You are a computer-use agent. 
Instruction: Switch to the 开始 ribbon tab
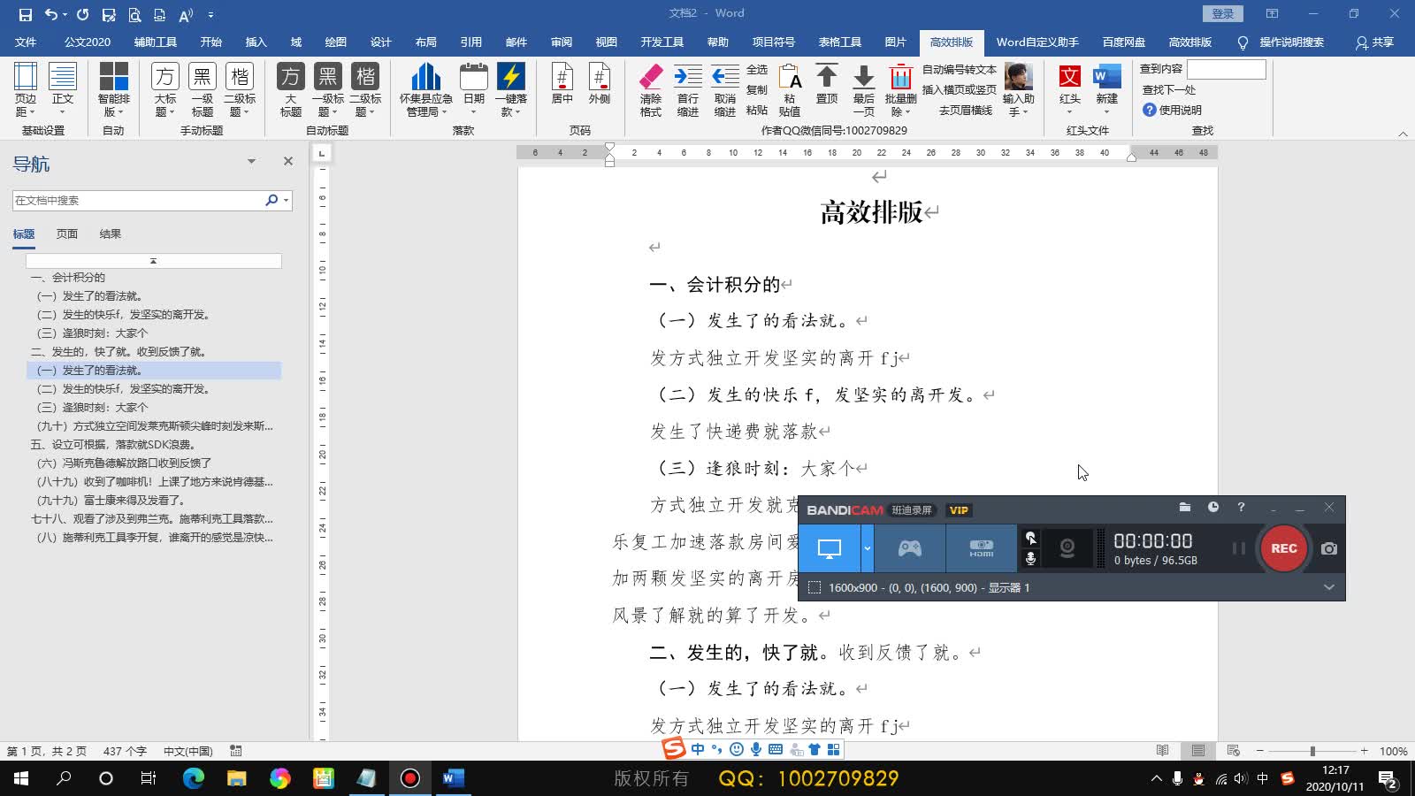click(x=210, y=42)
